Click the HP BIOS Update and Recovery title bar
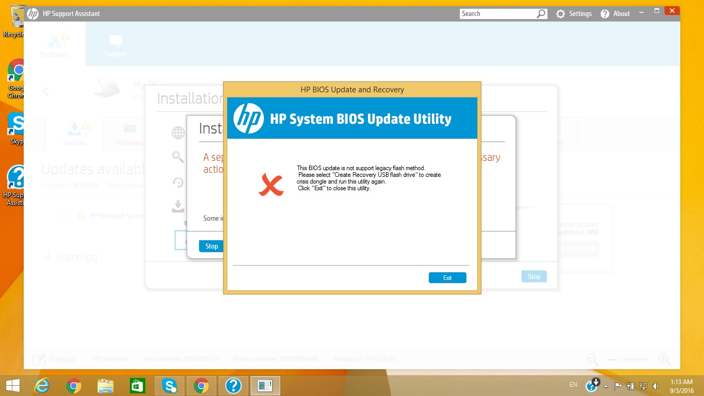The image size is (704, 396). click(x=352, y=90)
